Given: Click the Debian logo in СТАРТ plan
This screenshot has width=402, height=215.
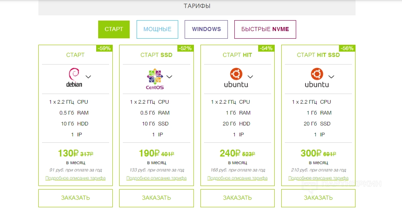Looking at the screenshot, I should (x=74, y=77).
